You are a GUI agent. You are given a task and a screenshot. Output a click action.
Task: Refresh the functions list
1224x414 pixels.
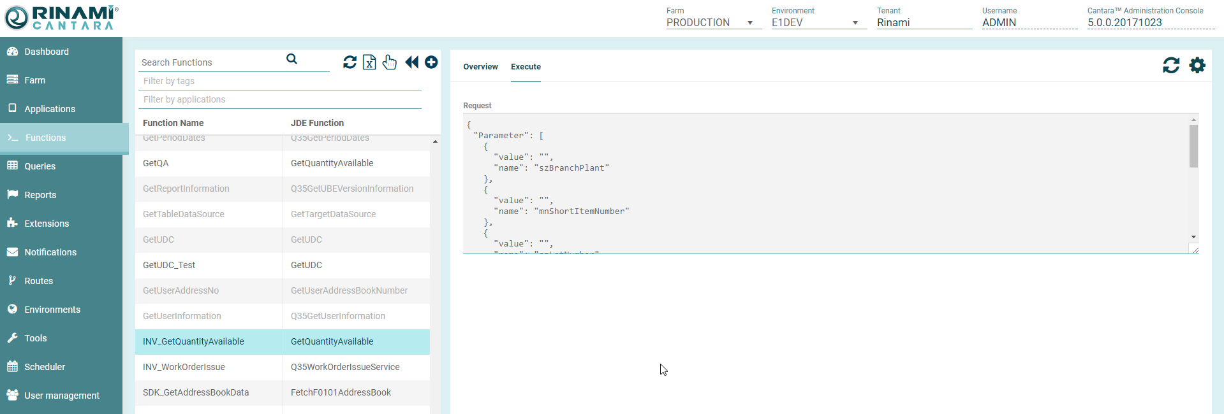coord(350,62)
